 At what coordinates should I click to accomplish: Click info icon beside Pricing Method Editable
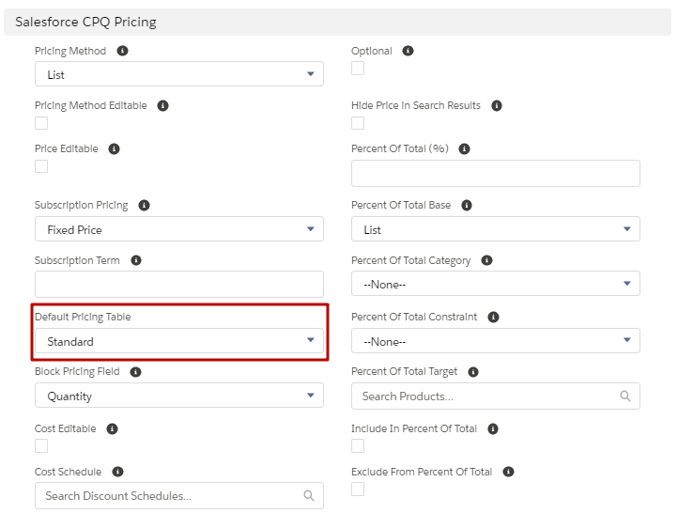162,105
